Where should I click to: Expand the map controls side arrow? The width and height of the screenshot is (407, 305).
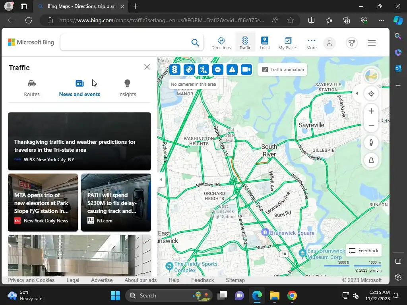[357, 93]
